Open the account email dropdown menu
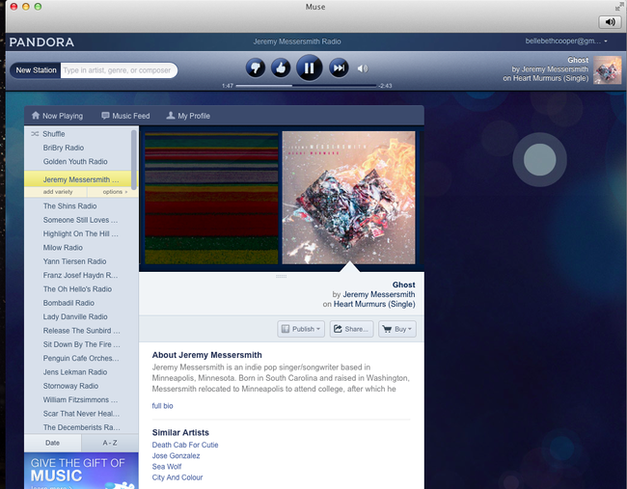The width and height of the screenshot is (627, 489). point(565,41)
